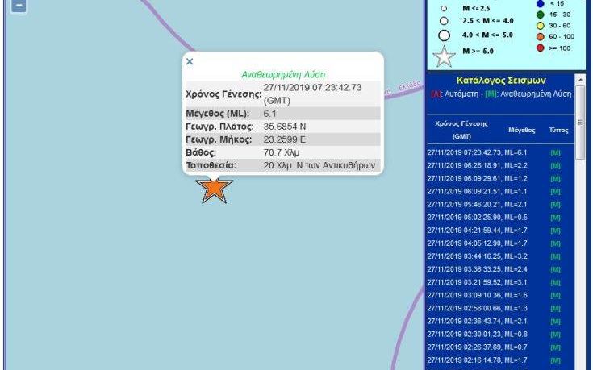Click the 4.0 < M <= 5.0 legend circle
The height and width of the screenshot is (370, 593).
click(444, 35)
